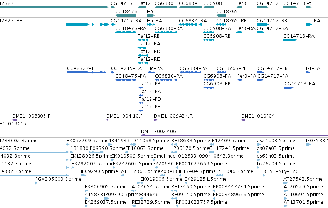Open BAC clone DME1-008B05.F

[x=31, y=116]
